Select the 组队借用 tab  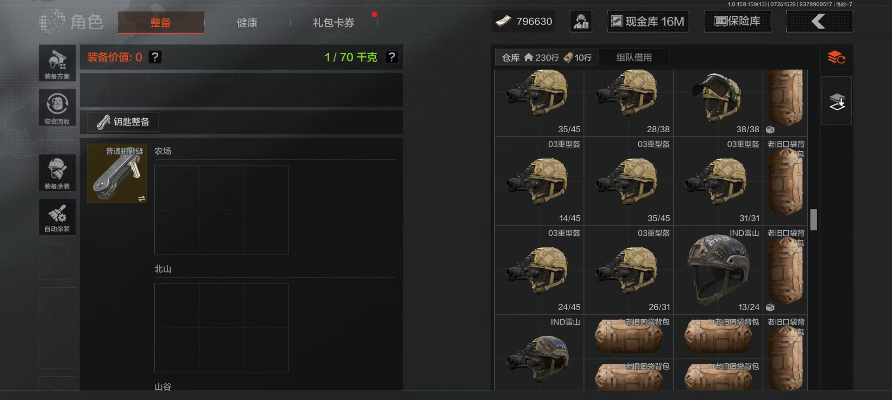click(634, 57)
